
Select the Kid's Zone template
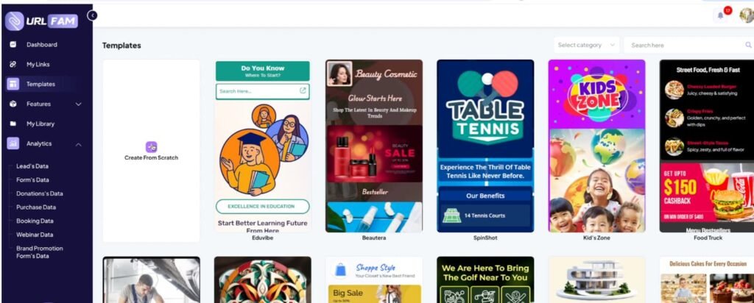[x=596, y=146]
